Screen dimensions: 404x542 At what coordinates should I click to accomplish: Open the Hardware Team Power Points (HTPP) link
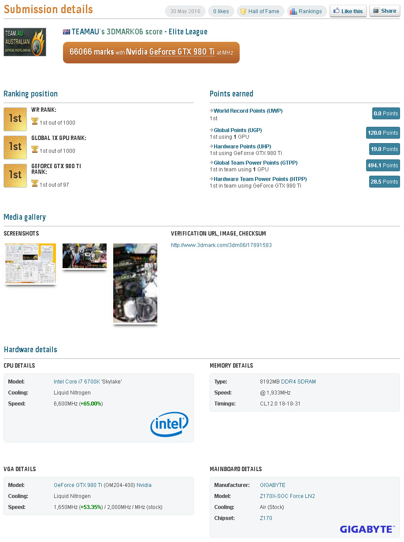260,179
